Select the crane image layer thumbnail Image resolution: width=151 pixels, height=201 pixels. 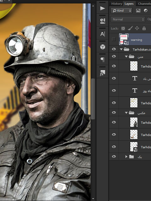pyautogui.click(x=134, y=134)
